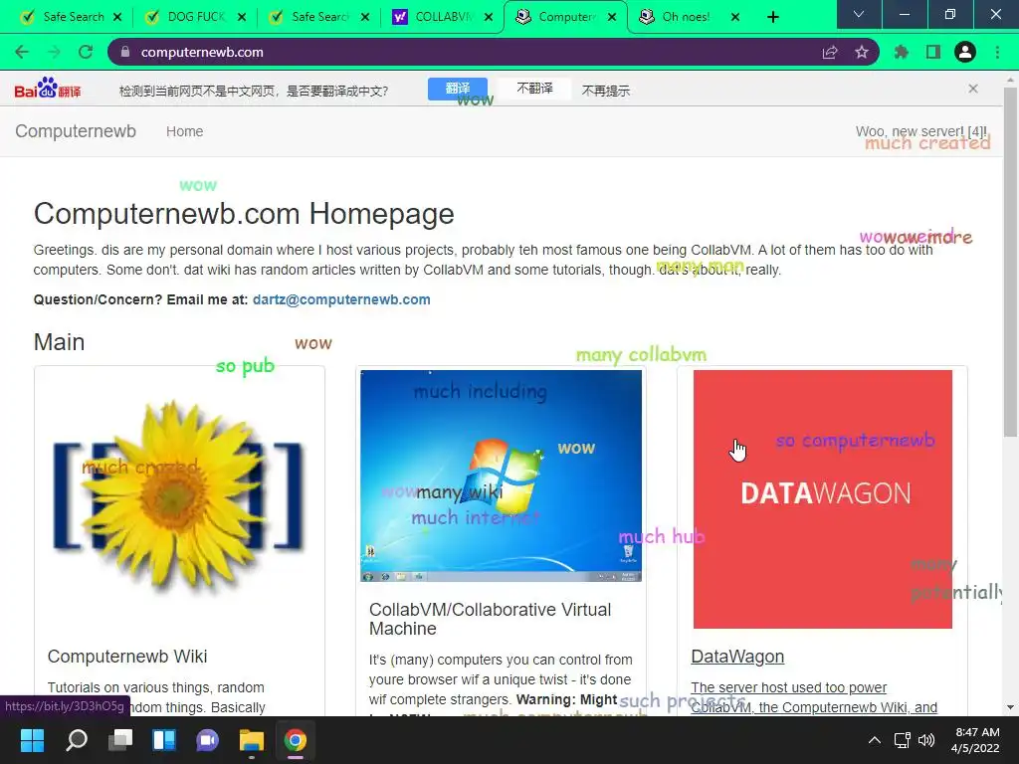This screenshot has width=1019, height=764.
Task: Click 不再提示 in the translate bar
Action: coord(606,91)
